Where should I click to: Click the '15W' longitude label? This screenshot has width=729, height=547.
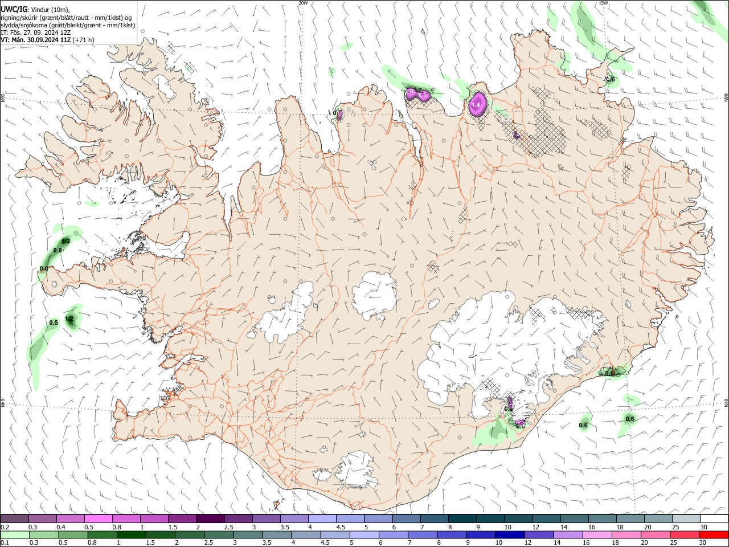pyautogui.click(x=603, y=3)
